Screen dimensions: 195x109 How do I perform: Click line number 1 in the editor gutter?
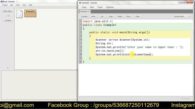(81, 21)
